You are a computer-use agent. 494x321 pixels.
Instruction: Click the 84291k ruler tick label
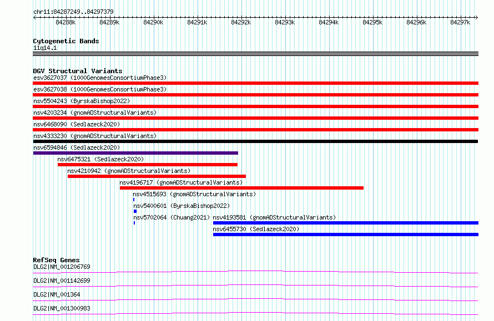point(197,22)
